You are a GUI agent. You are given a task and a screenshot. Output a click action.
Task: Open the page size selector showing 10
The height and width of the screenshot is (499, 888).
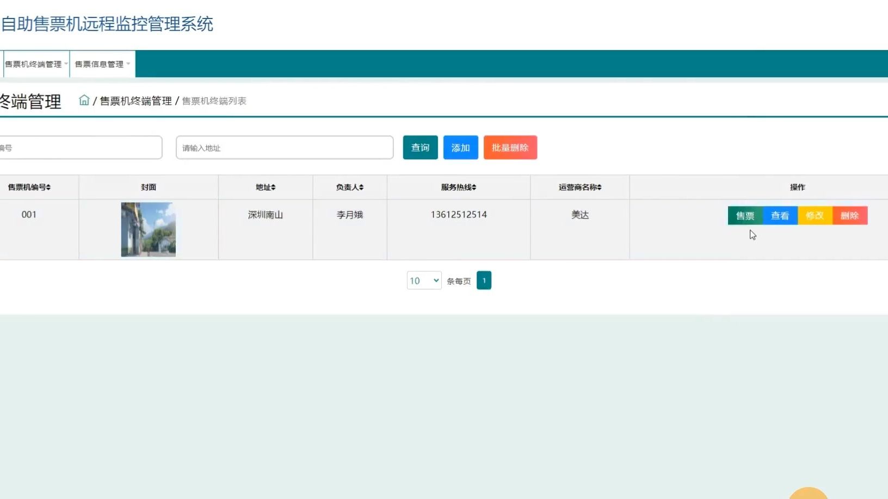coord(423,280)
